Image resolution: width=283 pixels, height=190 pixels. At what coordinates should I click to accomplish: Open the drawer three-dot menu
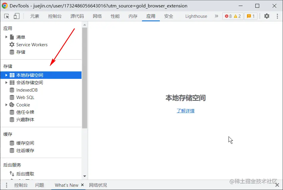[x=7, y=185]
